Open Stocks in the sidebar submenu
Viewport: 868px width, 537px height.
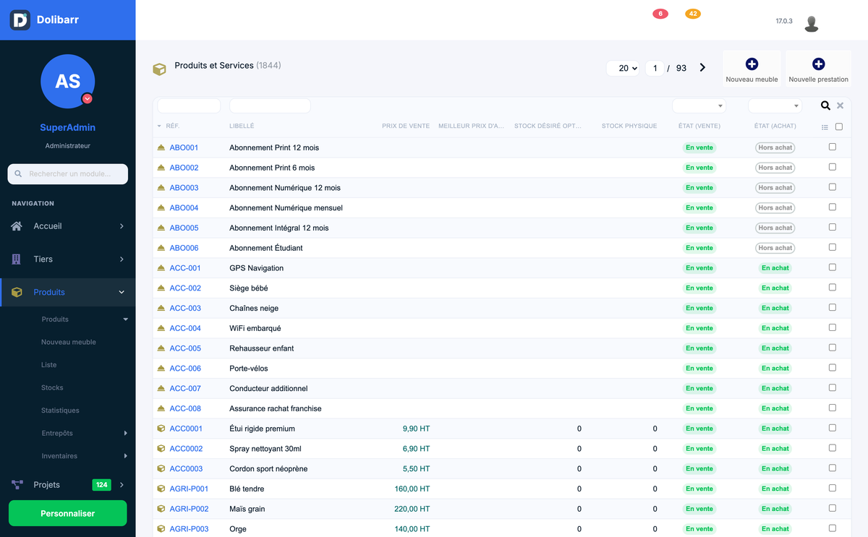[x=52, y=387]
